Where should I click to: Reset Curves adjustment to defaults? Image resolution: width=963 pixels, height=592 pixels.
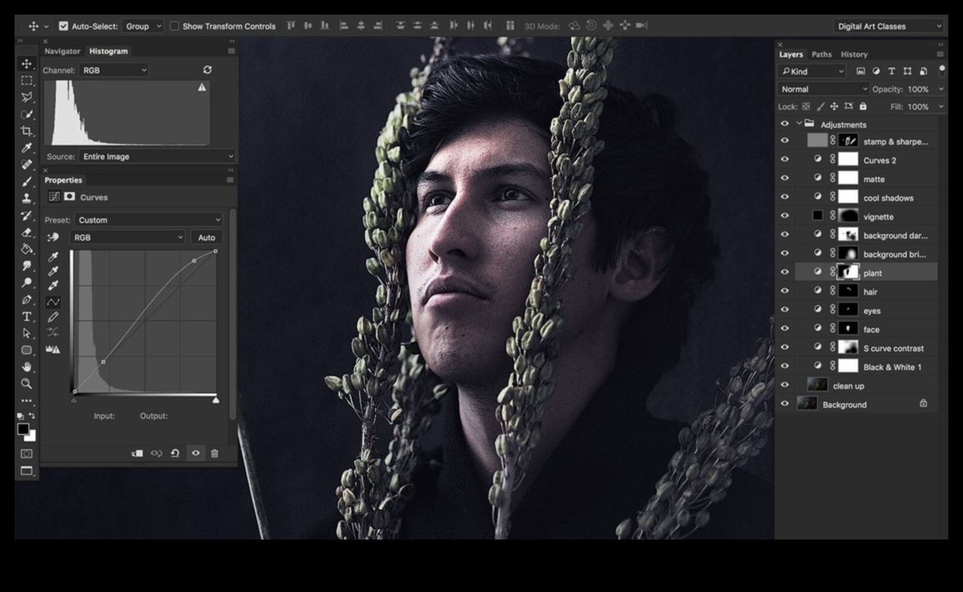coord(175,453)
